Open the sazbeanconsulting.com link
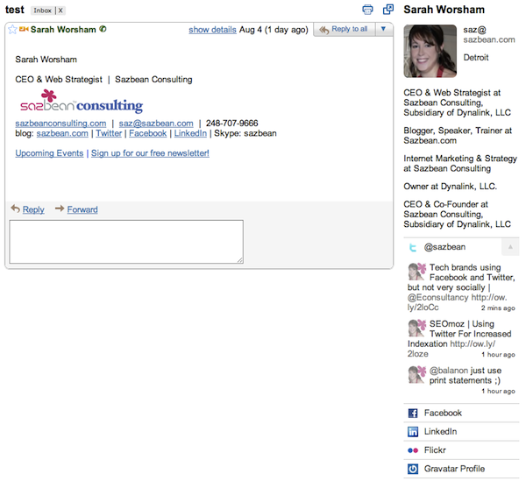Screen dimensions: 526x481 [60, 124]
